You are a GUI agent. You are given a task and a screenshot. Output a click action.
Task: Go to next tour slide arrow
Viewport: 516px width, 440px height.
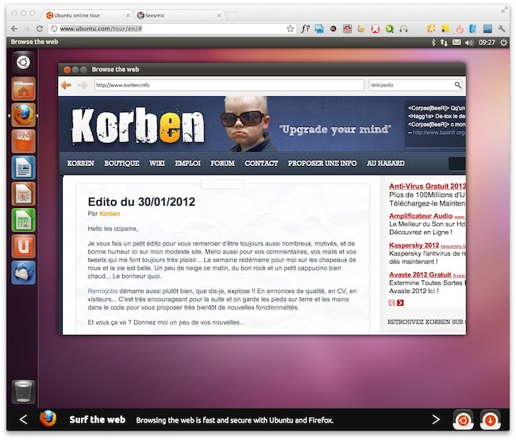(x=436, y=419)
